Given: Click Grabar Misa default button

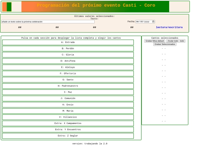Looking at the screenshot, I should coord(154,41).
